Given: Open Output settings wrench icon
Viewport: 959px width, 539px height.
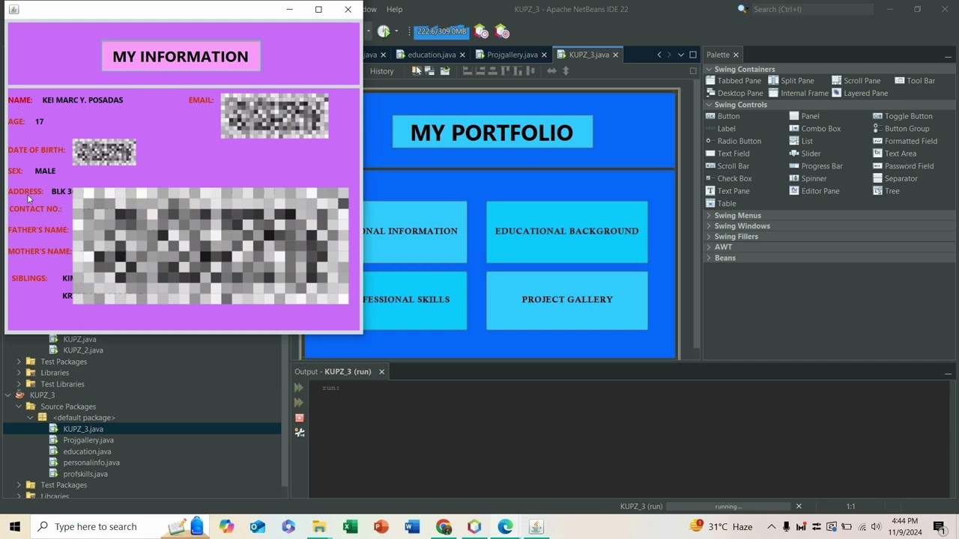Looking at the screenshot, I should click(x=299, y=433).
